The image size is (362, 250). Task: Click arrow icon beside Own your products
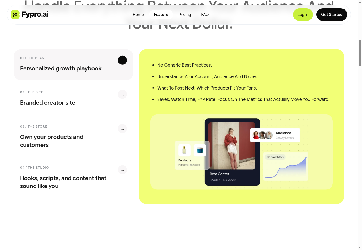point(122,129)
